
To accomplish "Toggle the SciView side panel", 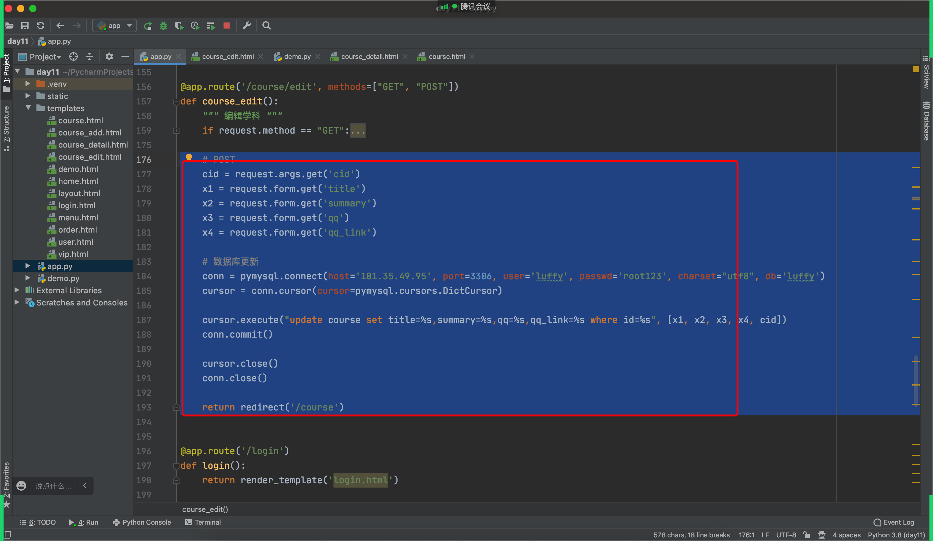I will coord(926,73).
